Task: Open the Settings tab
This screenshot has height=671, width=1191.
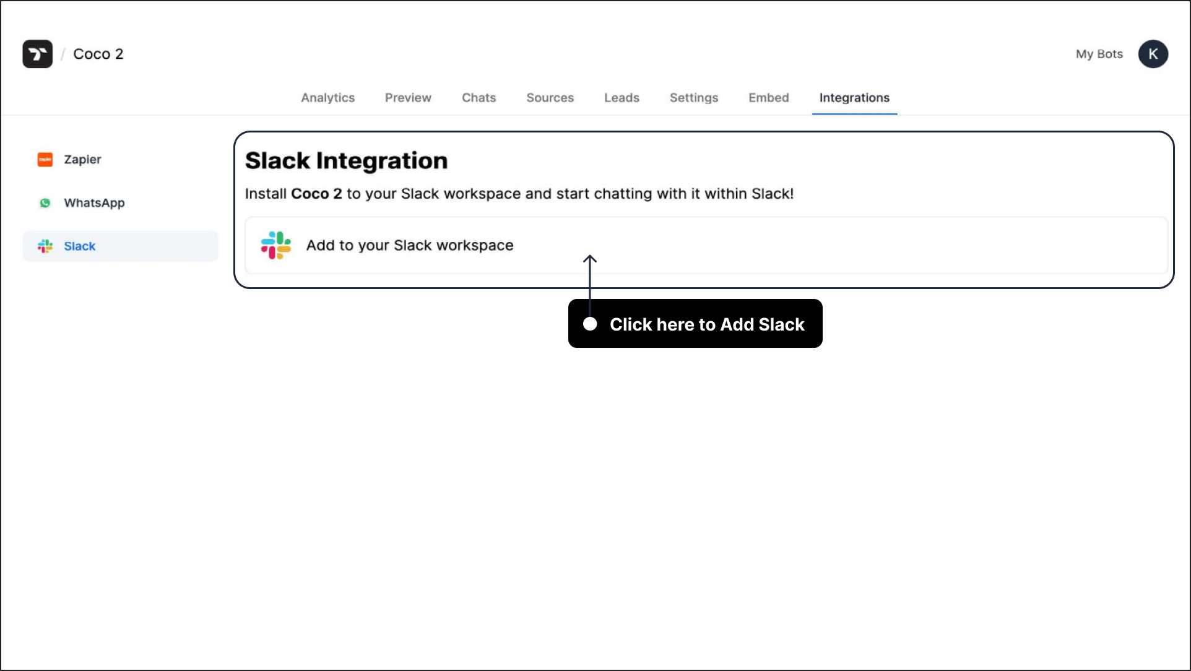Action: pos(693,98)
